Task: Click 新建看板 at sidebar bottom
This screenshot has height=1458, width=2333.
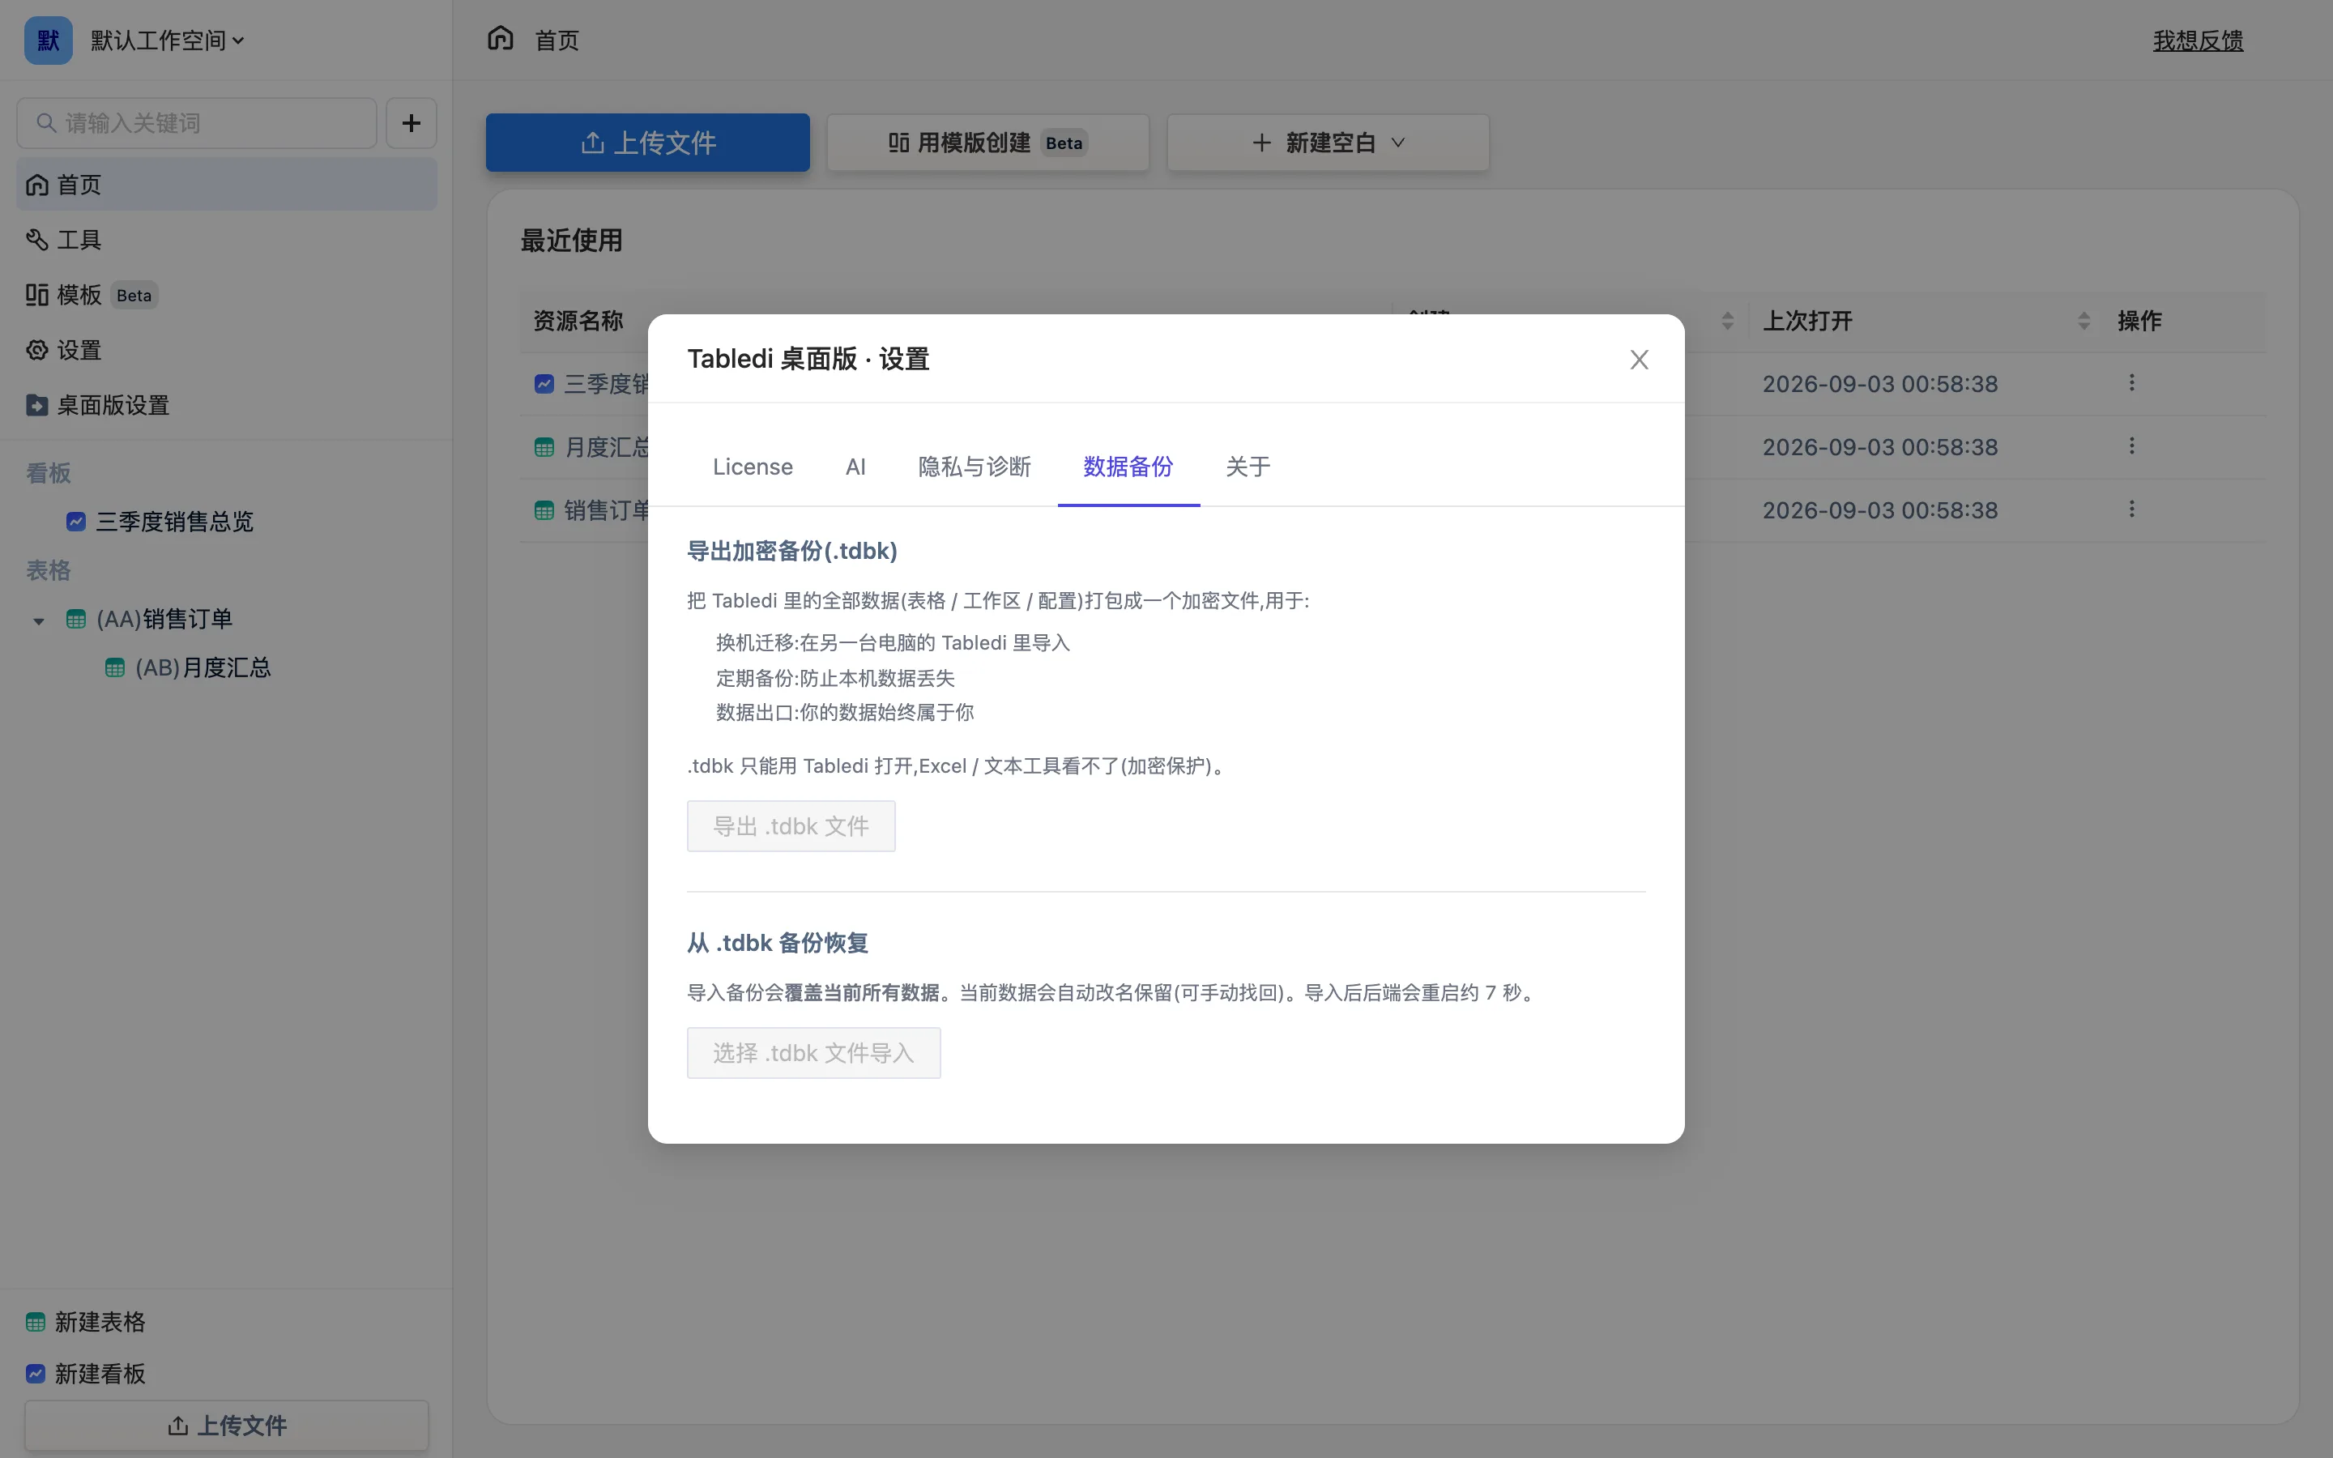Action: [86, 1374]
